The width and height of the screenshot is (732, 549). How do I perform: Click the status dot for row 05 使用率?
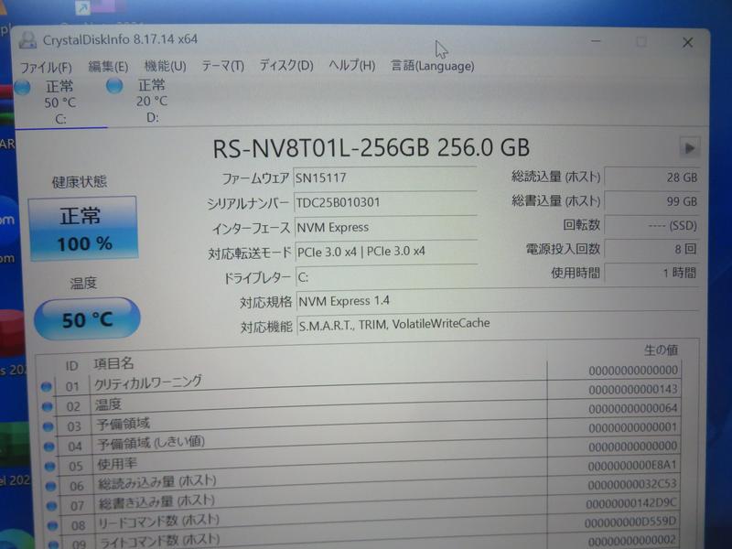tap(50, 467)
